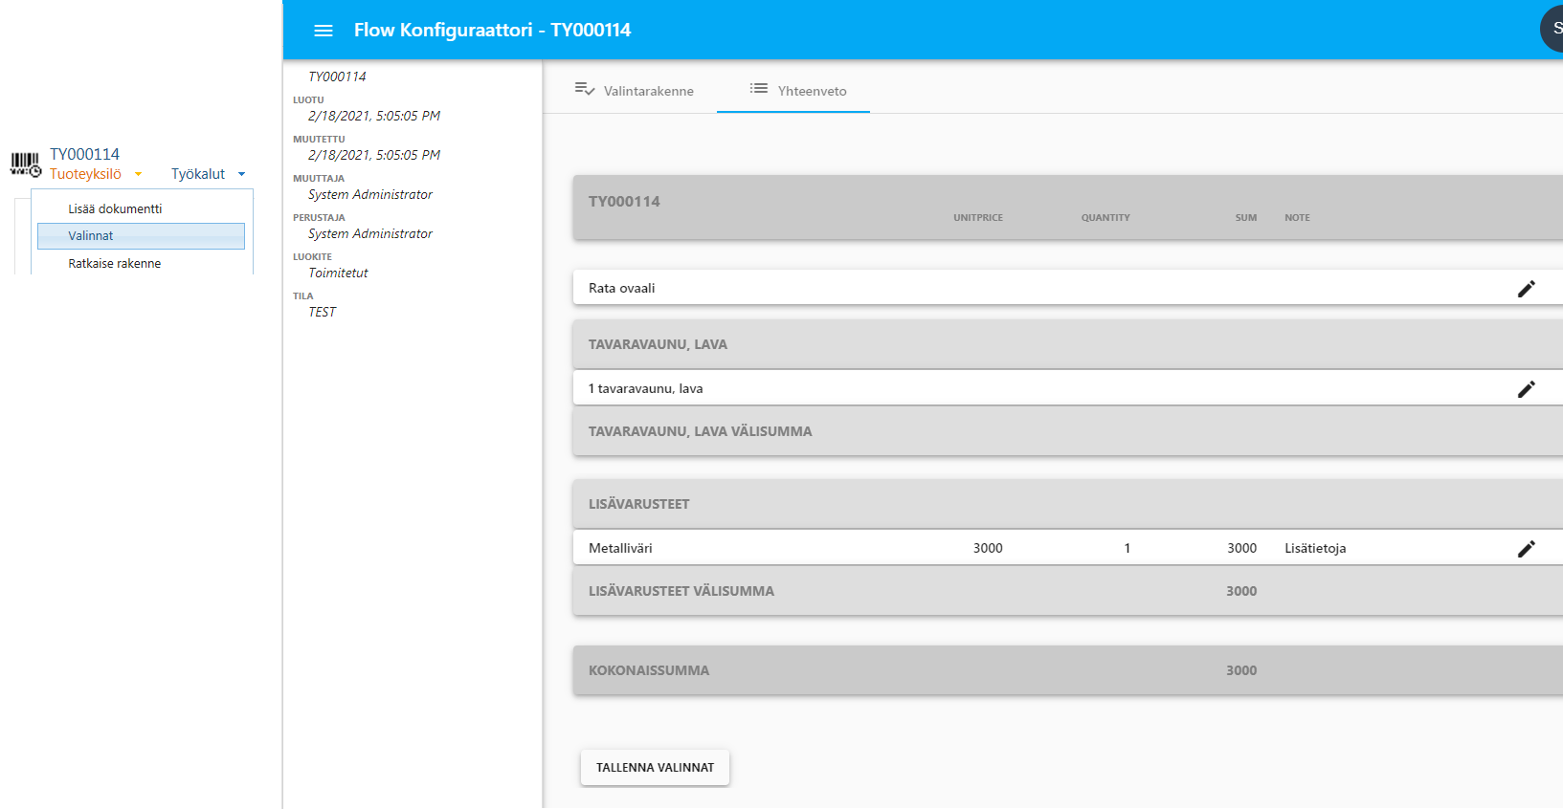Click Ratkaise rakenne menu item
The width and height of the screenshot is (1563, 809).
click(x=115, y=264)
